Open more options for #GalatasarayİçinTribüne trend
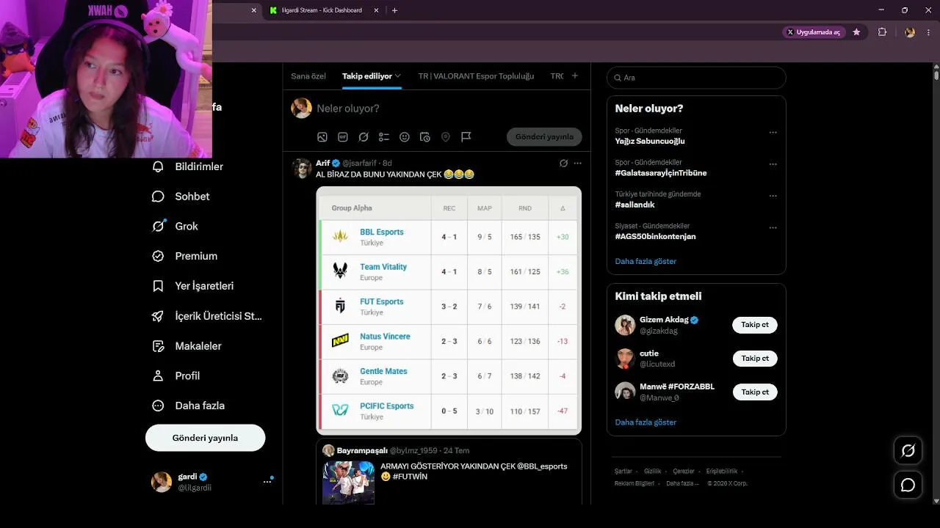This screenshot has width=940, height=528. tap(773, 164)
